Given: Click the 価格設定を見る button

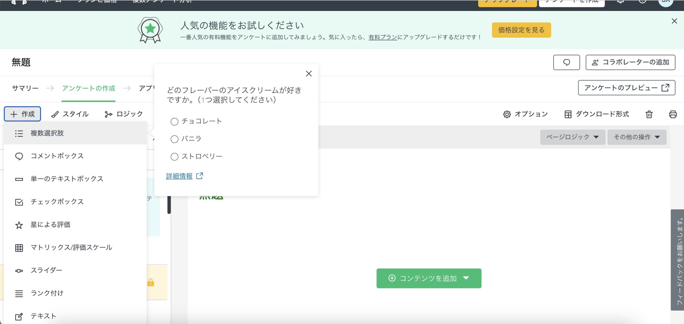Looking at the screenshot, I should [x=521, y=30].
